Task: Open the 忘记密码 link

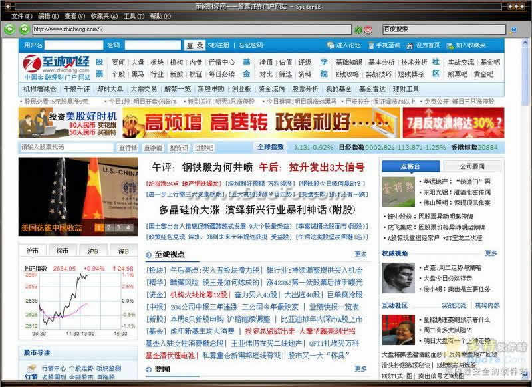Action: [251, 45]
